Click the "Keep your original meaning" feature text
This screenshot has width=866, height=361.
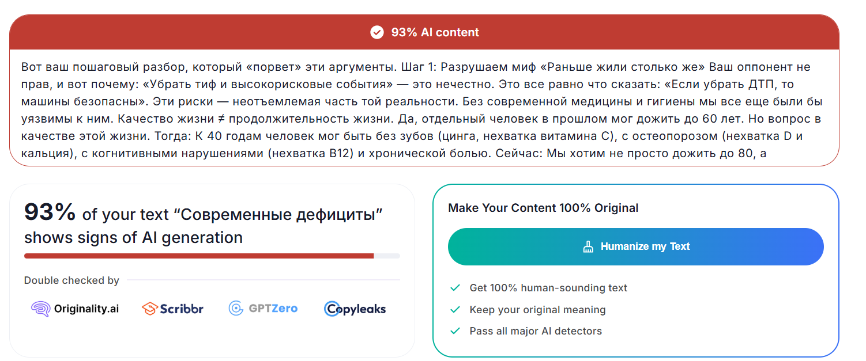(537, 310)
